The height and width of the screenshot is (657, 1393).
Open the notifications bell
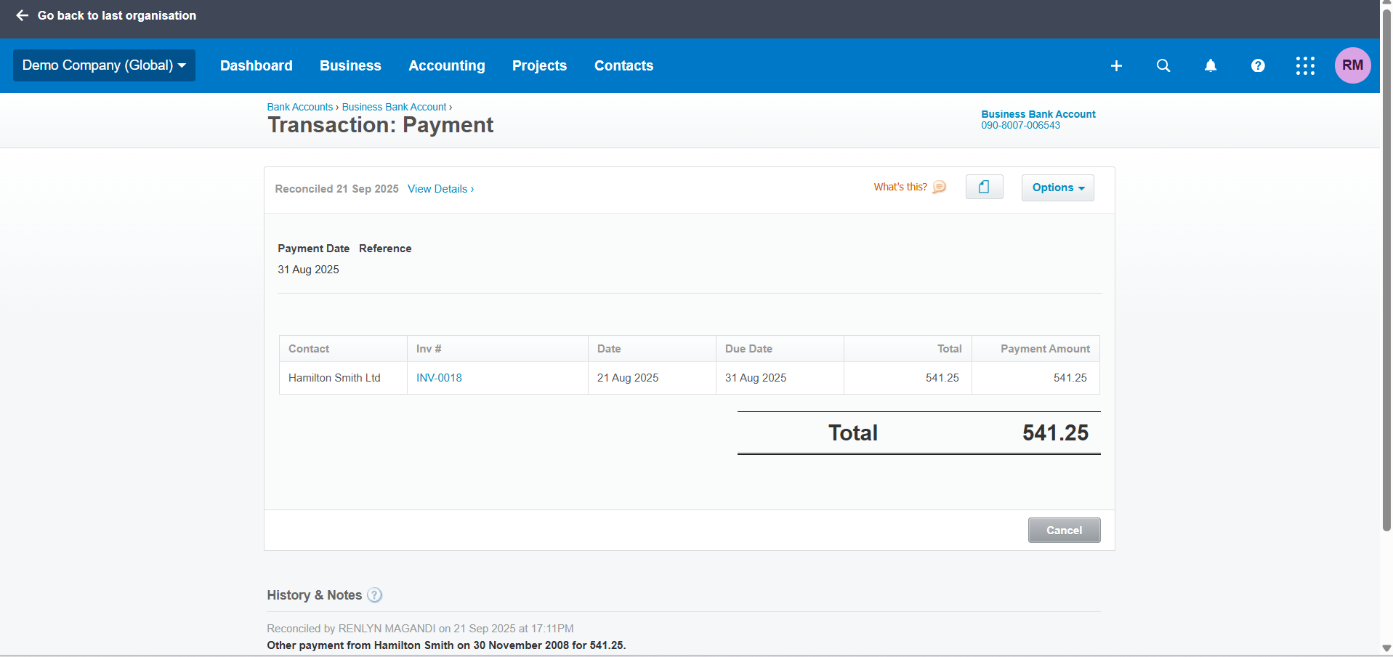click(1211, 66)
